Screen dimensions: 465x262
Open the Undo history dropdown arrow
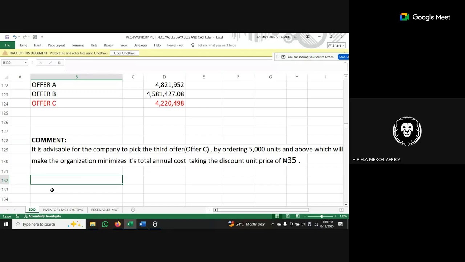coord(19,37)
